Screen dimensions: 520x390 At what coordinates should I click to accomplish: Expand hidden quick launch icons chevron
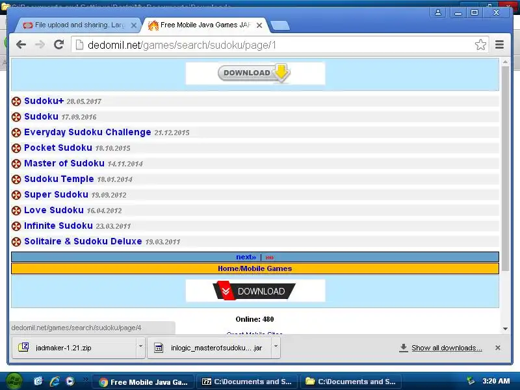tap(85, 379)
